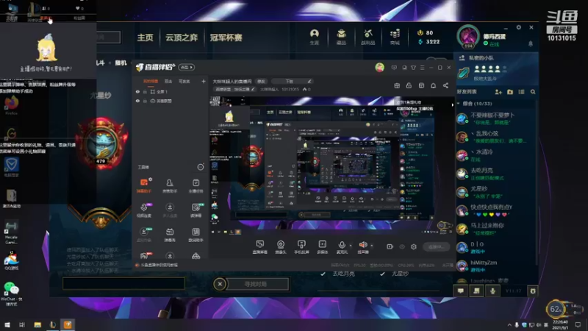This screenshot has height=331, width=588.
Task: Open WeChat desktop shortcut
Action: [11, 293]
